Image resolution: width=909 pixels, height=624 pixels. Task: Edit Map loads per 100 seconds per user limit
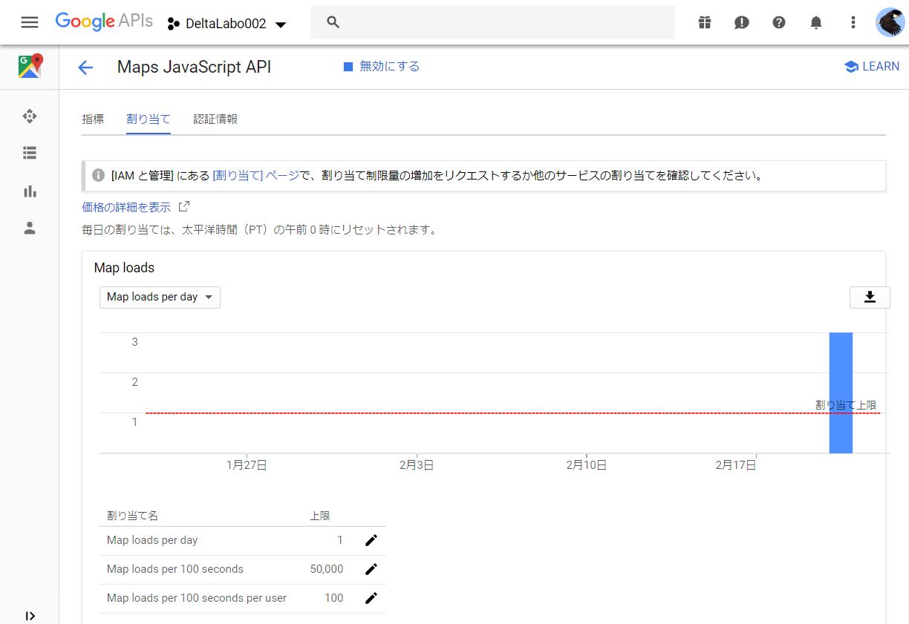pos(371,598)
